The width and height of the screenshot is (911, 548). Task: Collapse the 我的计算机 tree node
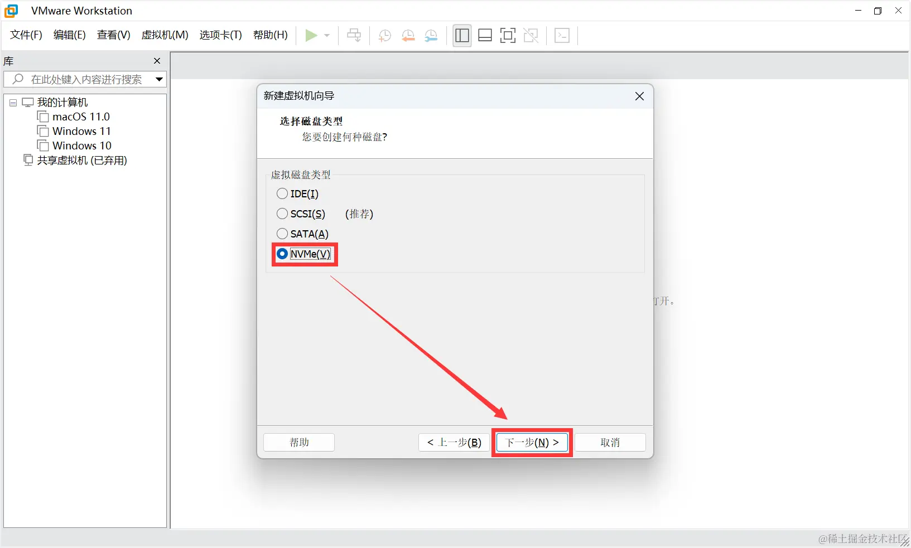click(x=13, y=103)
